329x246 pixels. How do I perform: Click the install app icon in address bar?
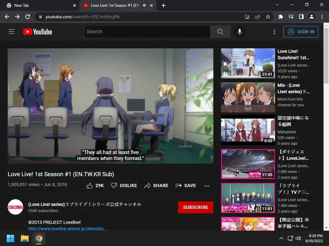point(247,17)
